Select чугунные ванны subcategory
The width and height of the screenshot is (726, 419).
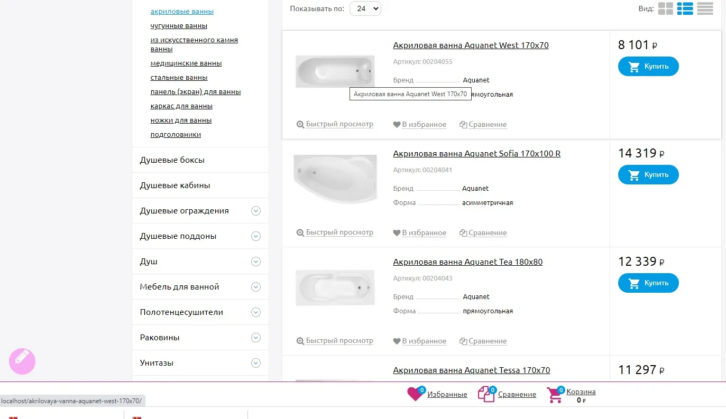click(x=179, y=26)
